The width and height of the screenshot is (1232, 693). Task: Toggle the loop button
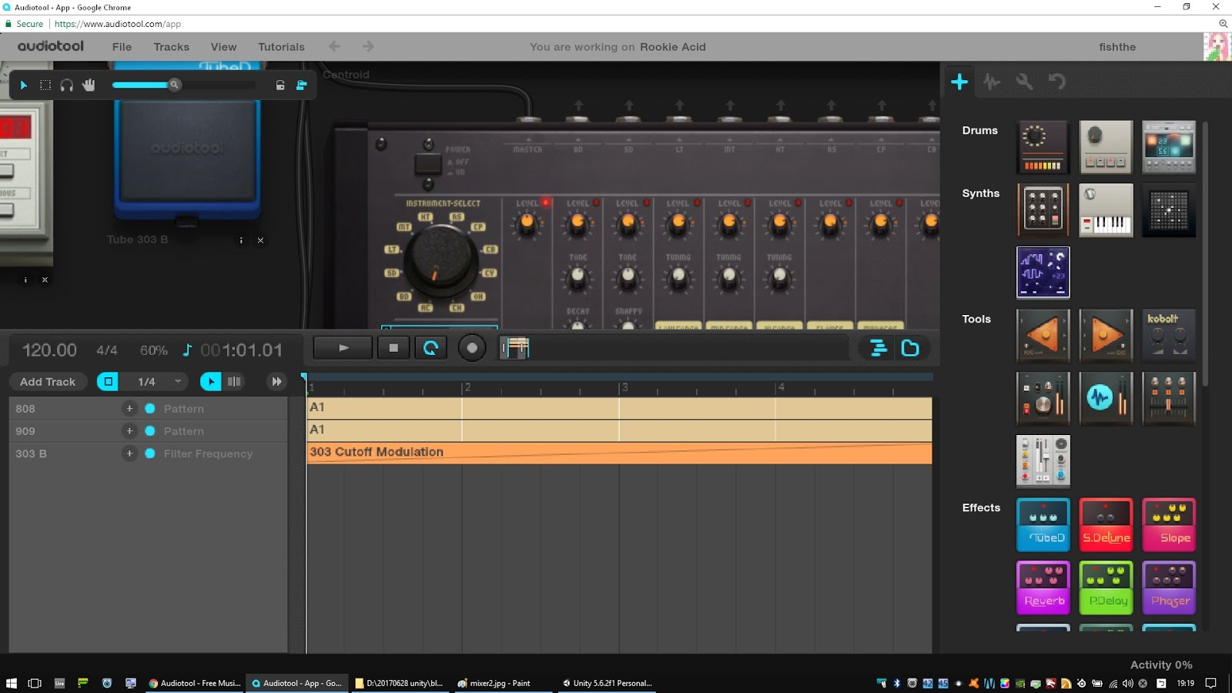(430, 348)
